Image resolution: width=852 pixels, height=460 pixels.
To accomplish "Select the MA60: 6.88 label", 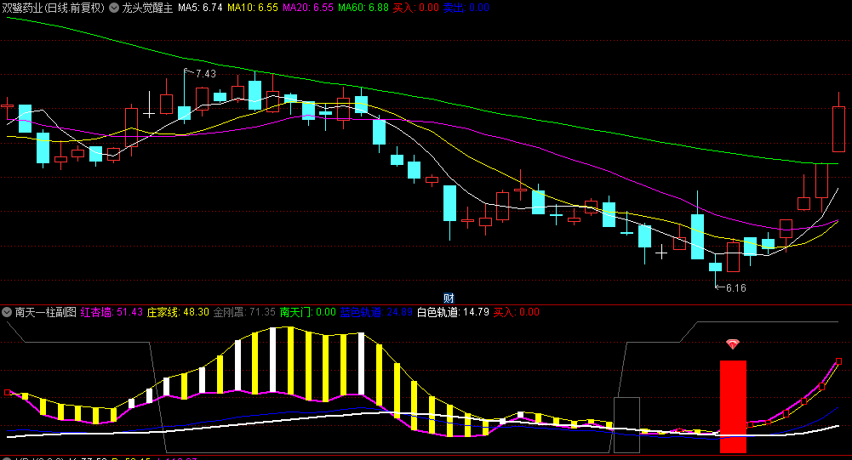I will pos(363,8).
